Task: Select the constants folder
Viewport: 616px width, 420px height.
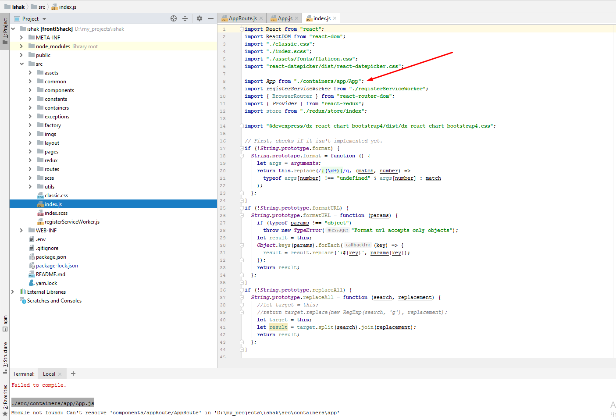Action: click(x=56, y=99)
